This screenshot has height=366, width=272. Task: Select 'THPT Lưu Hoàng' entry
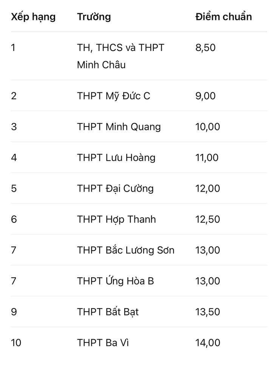tap(116, 158)
